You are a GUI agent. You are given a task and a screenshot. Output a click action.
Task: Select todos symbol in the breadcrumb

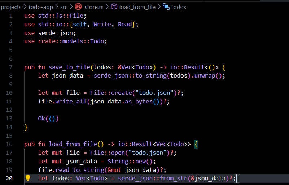click(x=179, y=7)
